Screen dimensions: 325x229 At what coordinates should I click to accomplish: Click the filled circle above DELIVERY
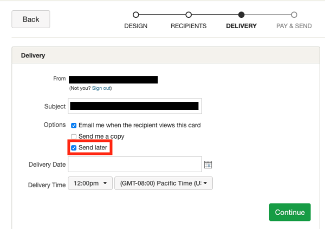coord(241,15)
